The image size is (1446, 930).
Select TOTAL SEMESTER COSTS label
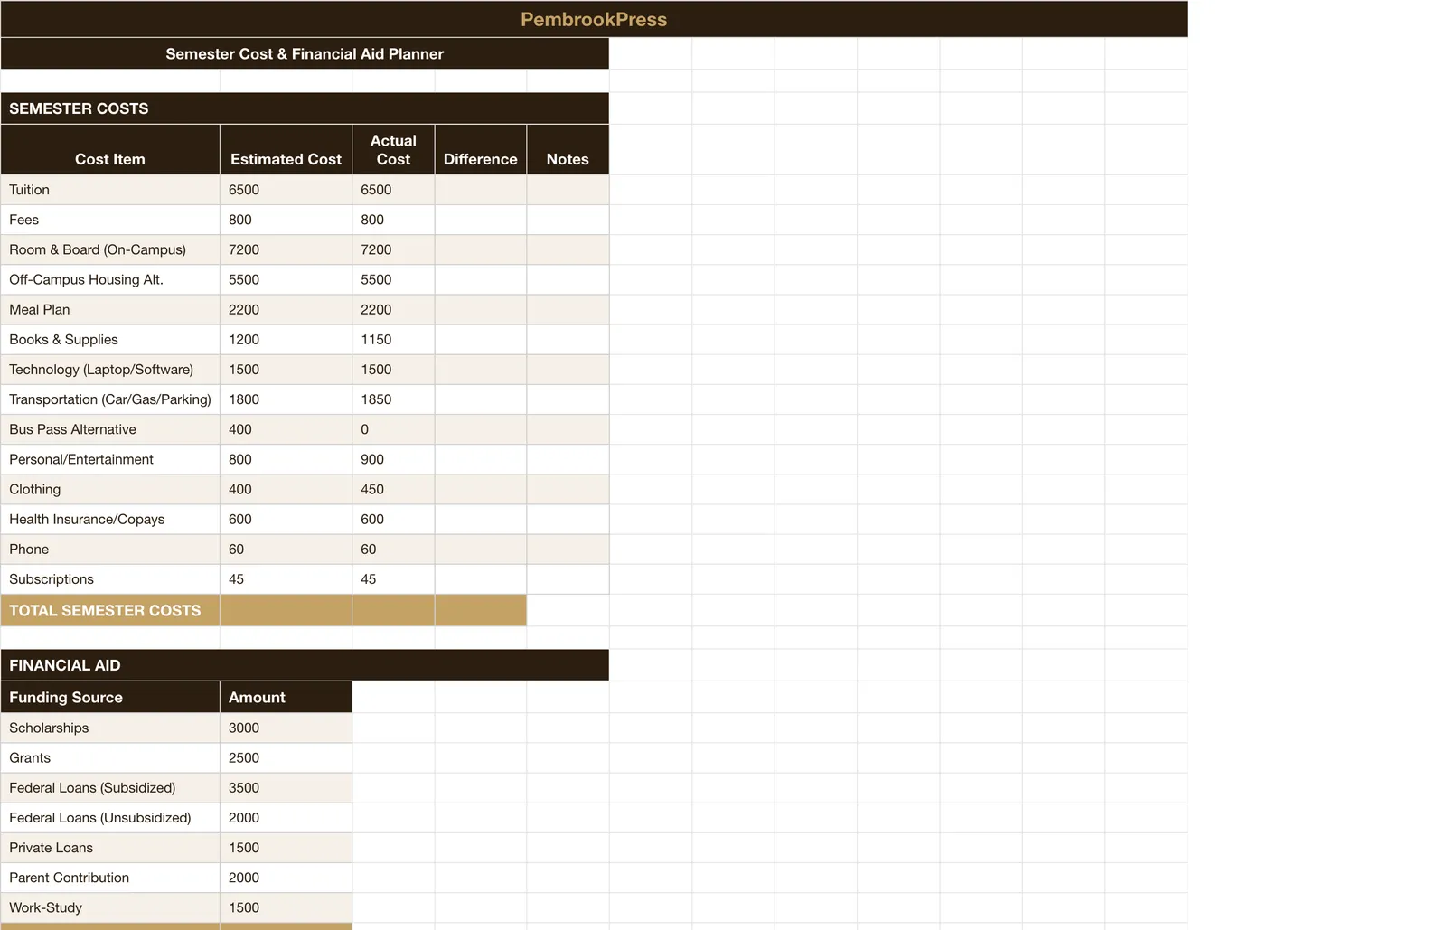110,610
